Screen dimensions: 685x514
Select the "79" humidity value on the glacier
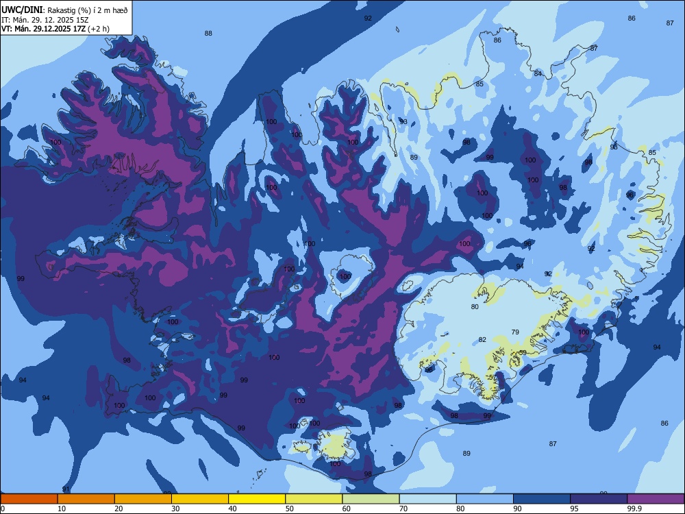516,332
